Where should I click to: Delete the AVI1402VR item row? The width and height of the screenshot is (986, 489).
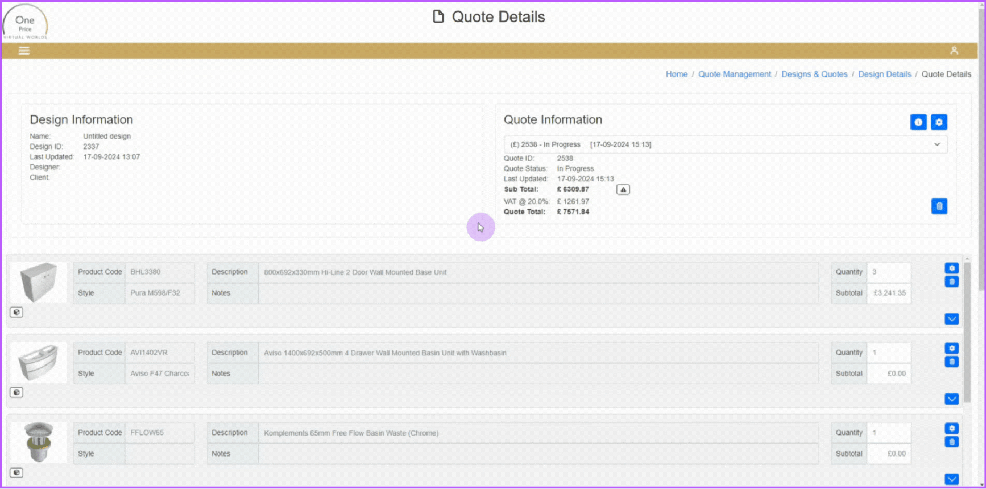pyautogui.click(x=952, y=362)
